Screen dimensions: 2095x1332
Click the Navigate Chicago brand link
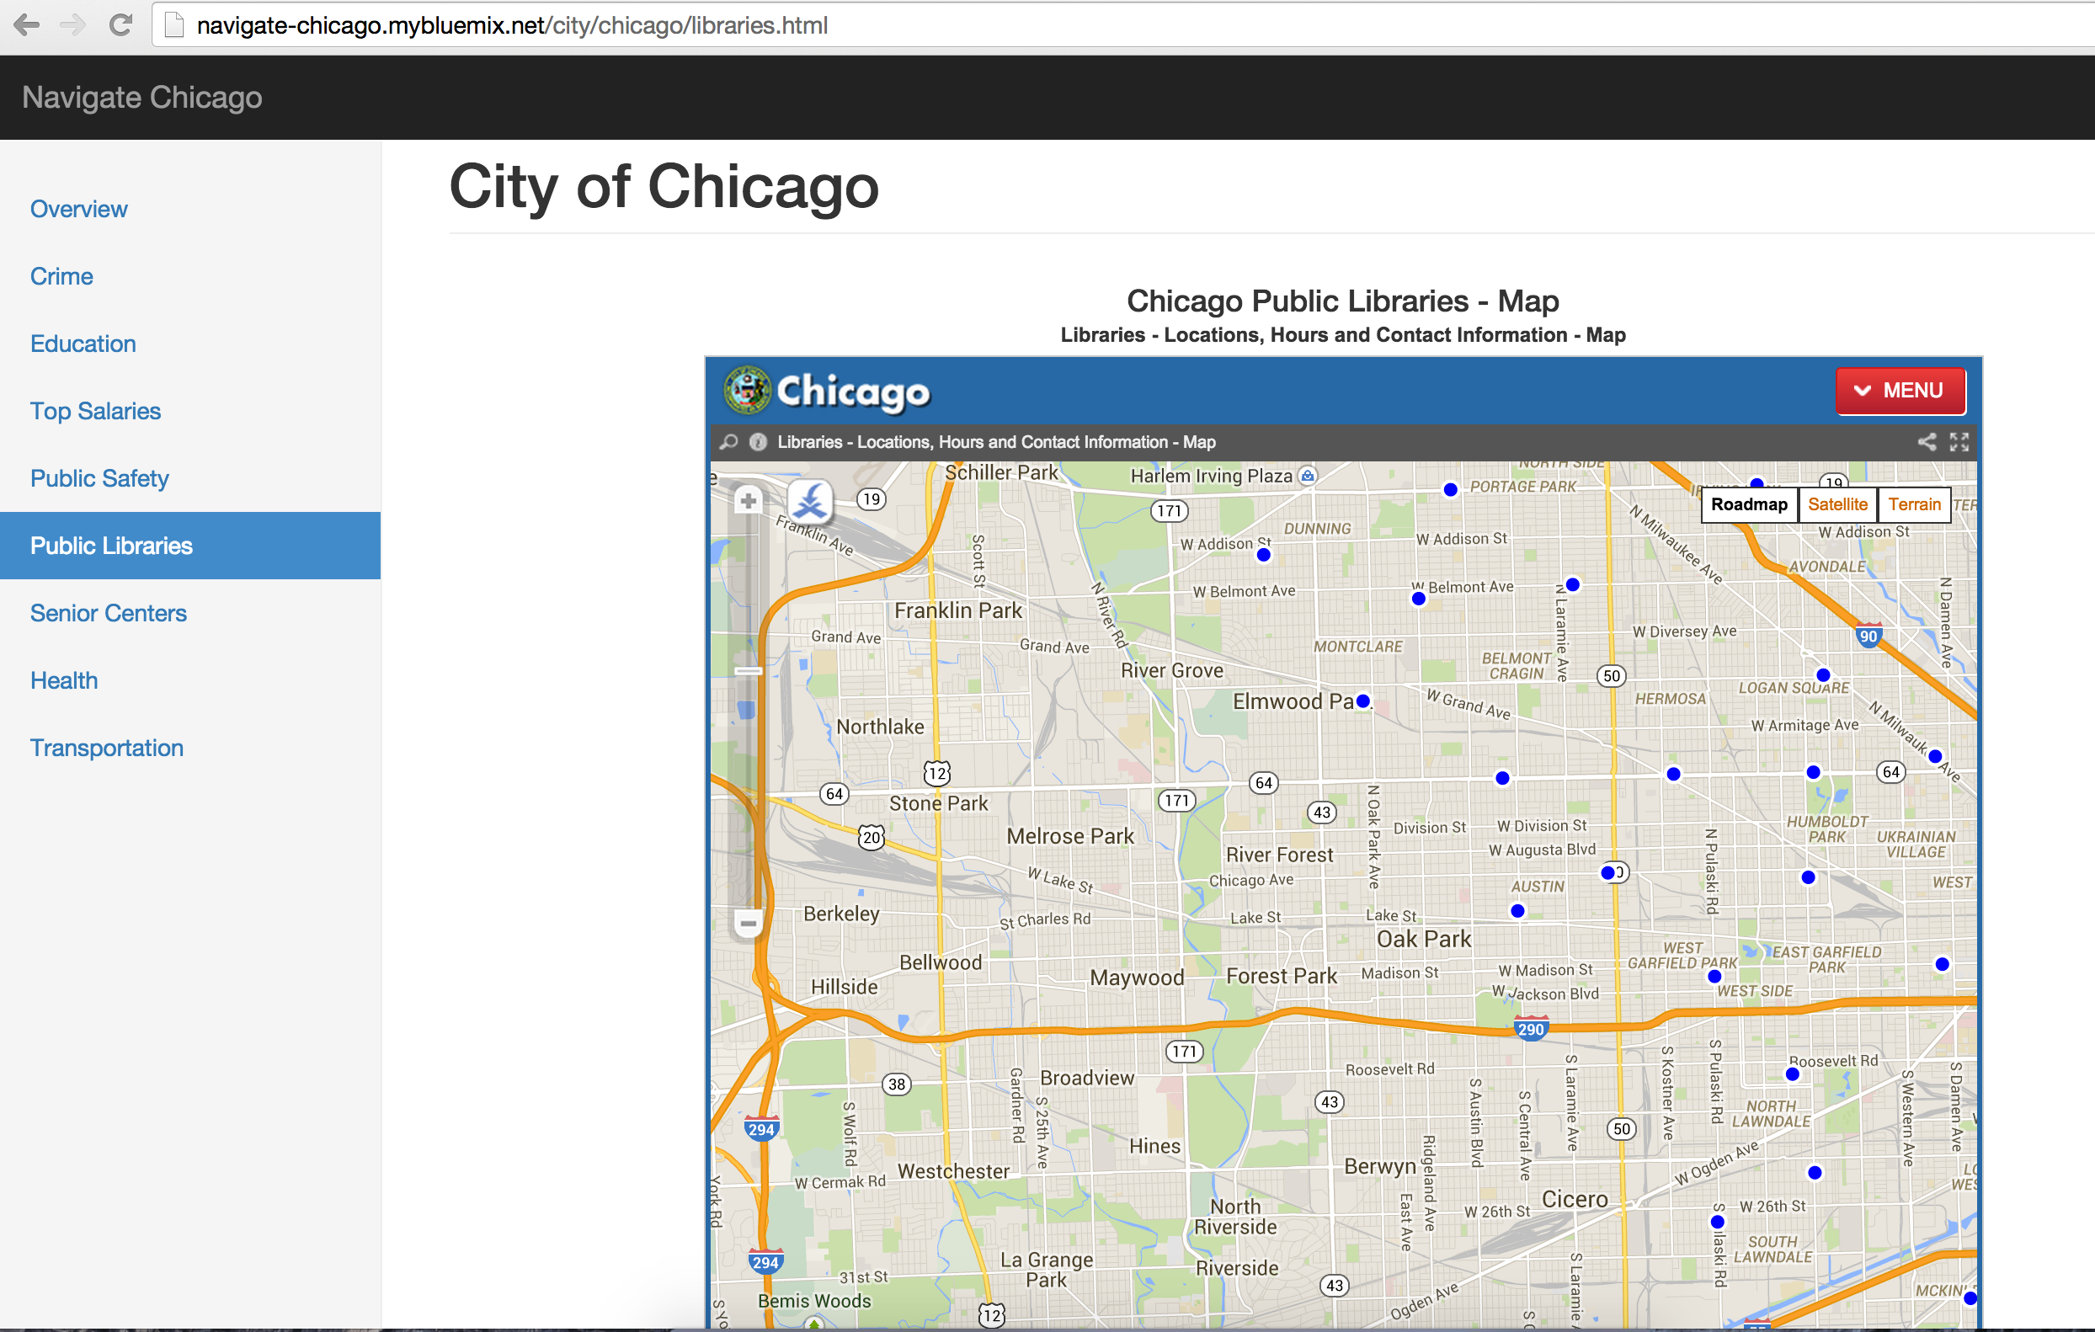click(x=141, y=98)
